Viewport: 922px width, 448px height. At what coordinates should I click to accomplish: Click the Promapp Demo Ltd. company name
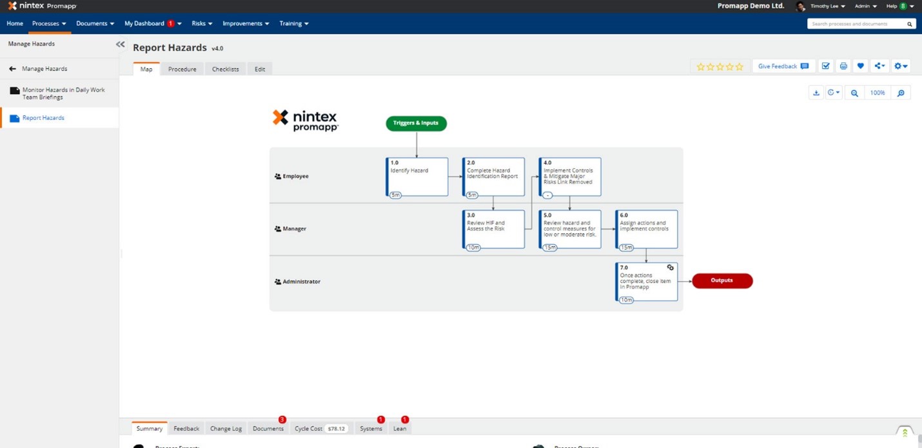pos(750,6)
